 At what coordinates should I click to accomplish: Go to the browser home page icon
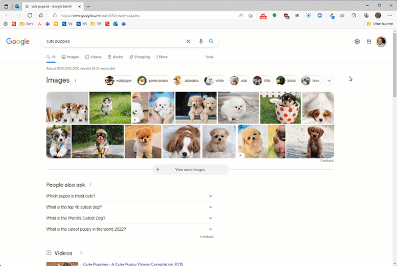pyautogui.click(x=41, y=15)
